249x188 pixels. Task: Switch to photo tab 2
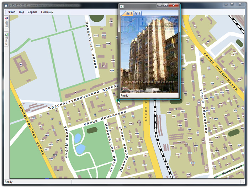(137, 13)
